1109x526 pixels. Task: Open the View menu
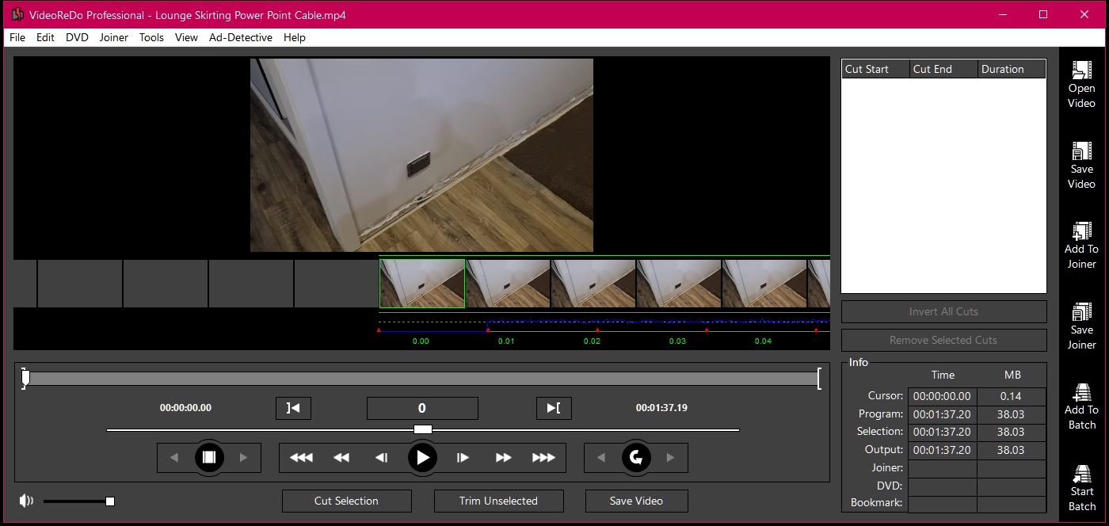click(186, 37)
